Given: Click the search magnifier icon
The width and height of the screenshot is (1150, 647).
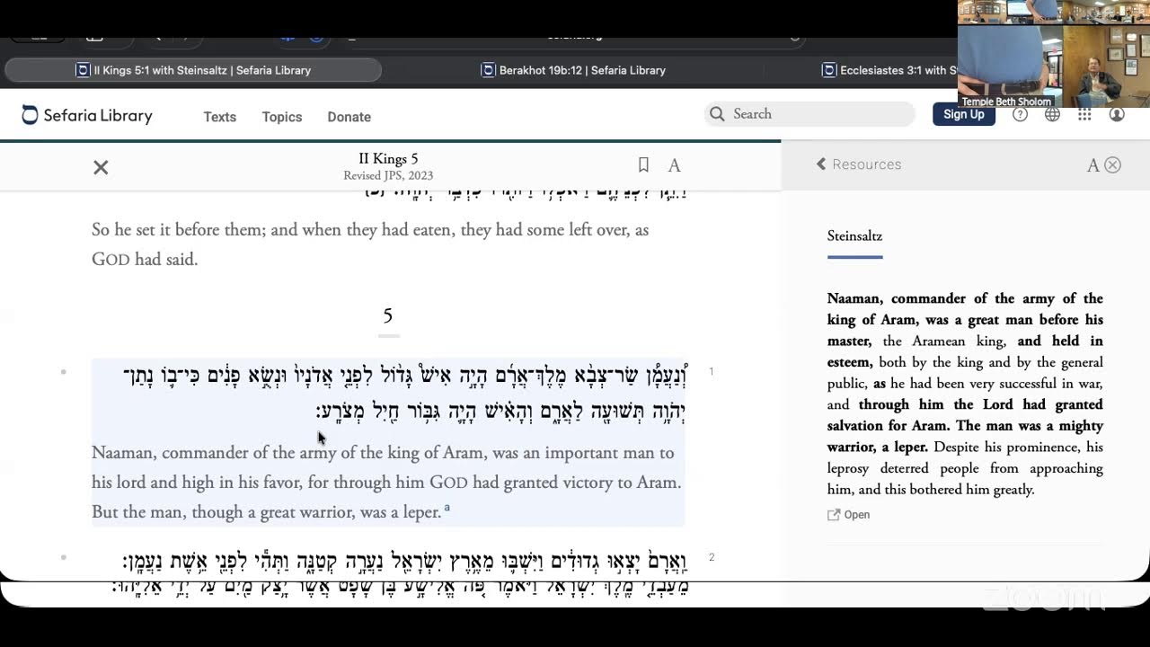Looking at the screenshot, I should [x=717, y=114].
